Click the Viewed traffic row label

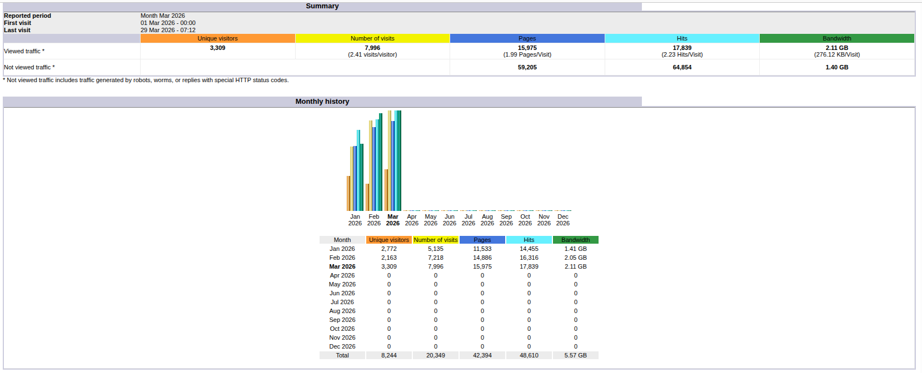pyautogui.click(x=24, y=51)
